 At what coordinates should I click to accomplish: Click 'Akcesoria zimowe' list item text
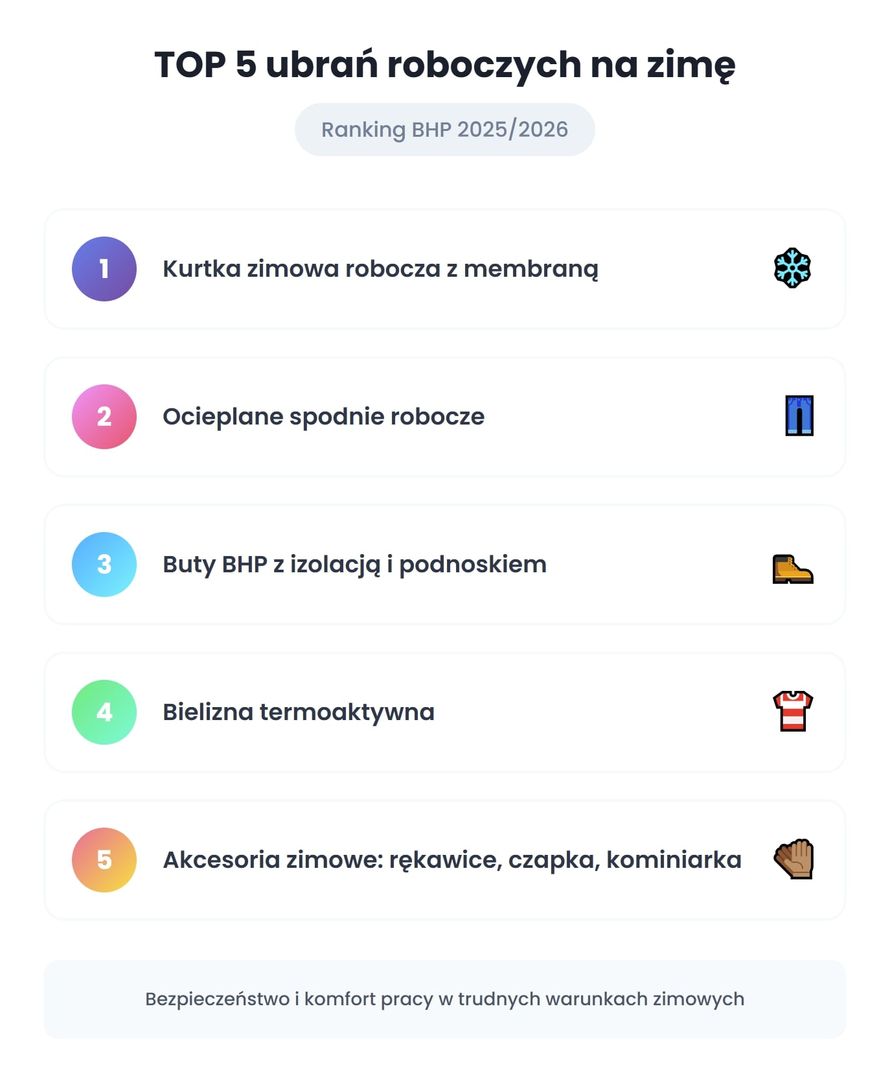451,860
